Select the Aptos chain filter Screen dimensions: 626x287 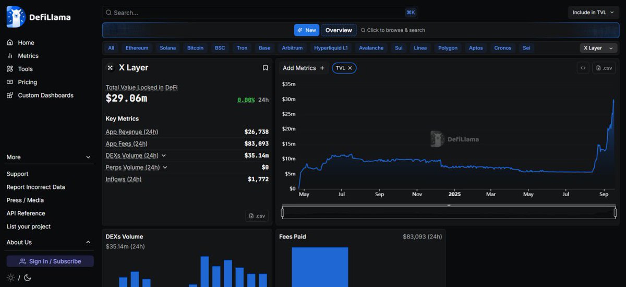(x=476, y=48)
